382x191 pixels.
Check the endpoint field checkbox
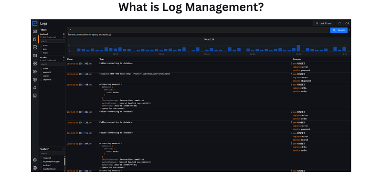click(x=41, y=158)
